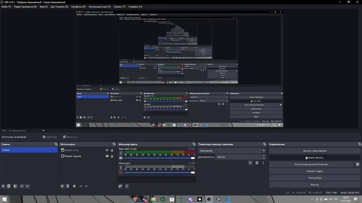This screenshot has width=362, height=203.
Task: Open Настройки from controls panel
Action: coord(315,178)
